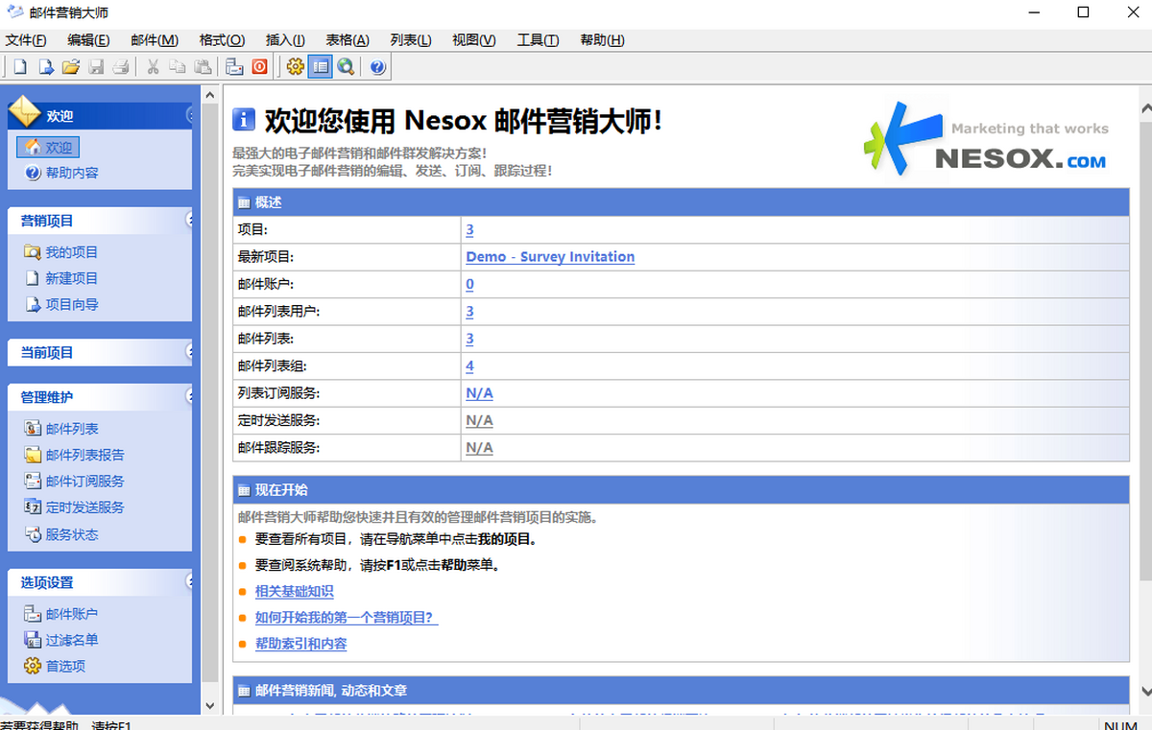The height and width of the screenshot is (730, 1152).
Task: Click the 邮件列表 sidebar icon
Action: coord(33,429)
